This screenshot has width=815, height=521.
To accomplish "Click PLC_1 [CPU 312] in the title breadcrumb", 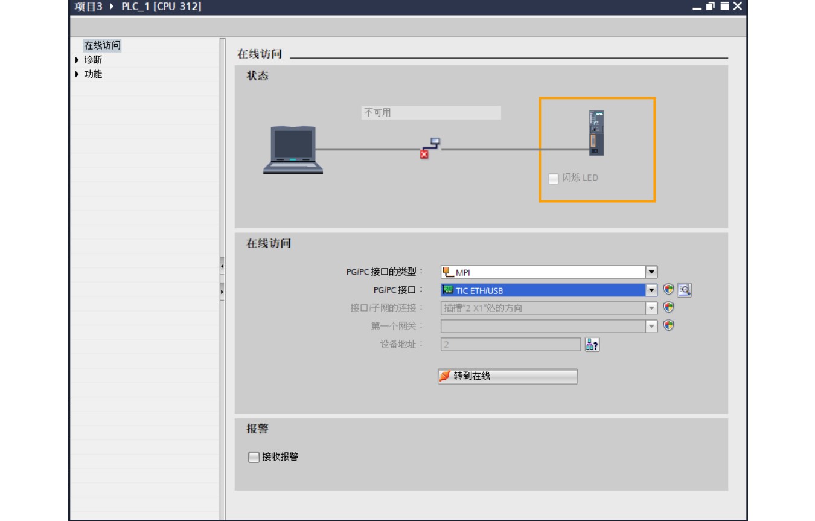I will click(x=161, y=7).
